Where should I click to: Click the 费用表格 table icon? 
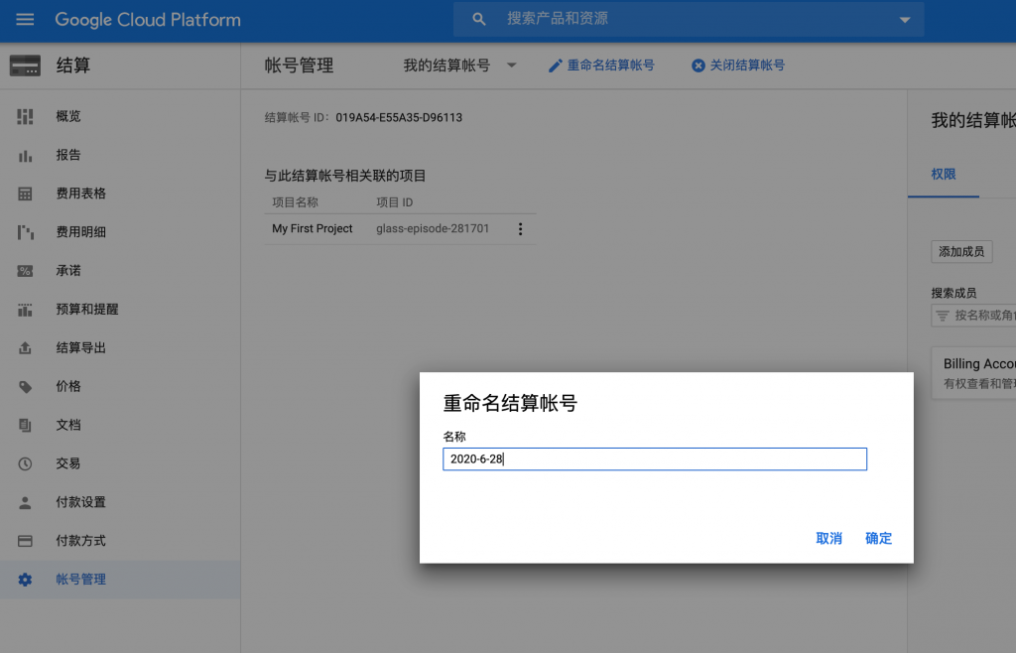(25, 194)
